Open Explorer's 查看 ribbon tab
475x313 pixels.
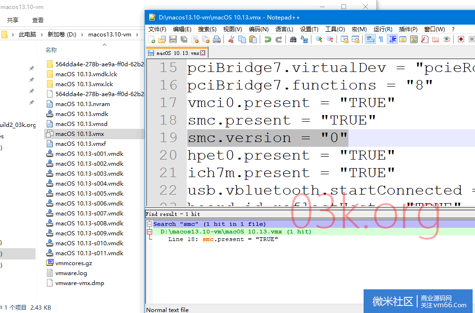coord(38,20)
